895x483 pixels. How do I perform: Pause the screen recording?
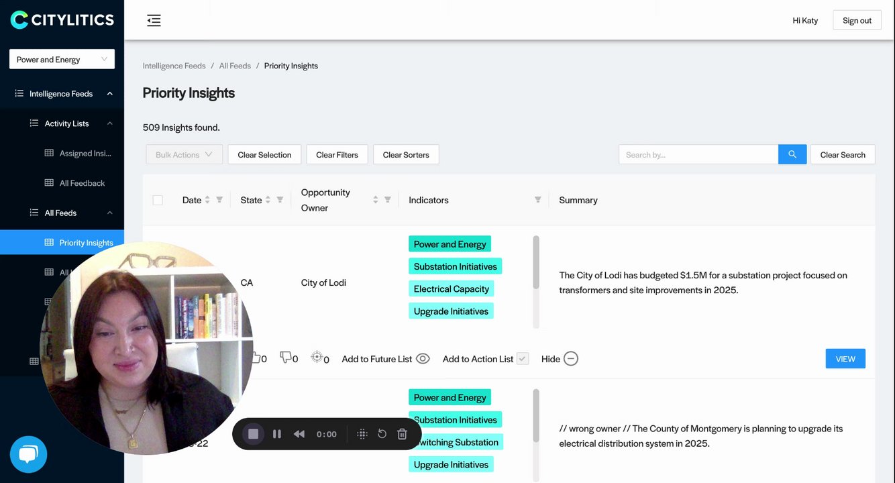[276, 434]
